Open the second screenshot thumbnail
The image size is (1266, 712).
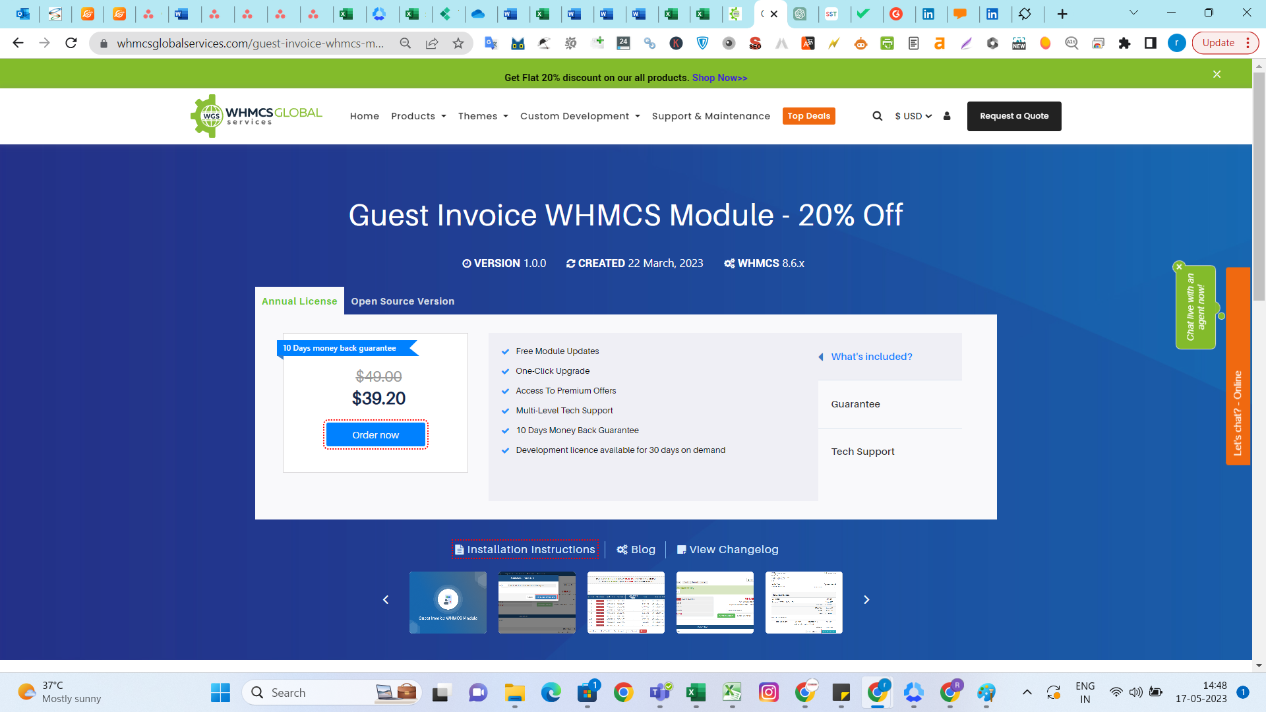[x=537, y=603]
